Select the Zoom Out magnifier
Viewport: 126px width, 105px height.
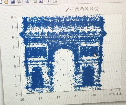[91, 9]
